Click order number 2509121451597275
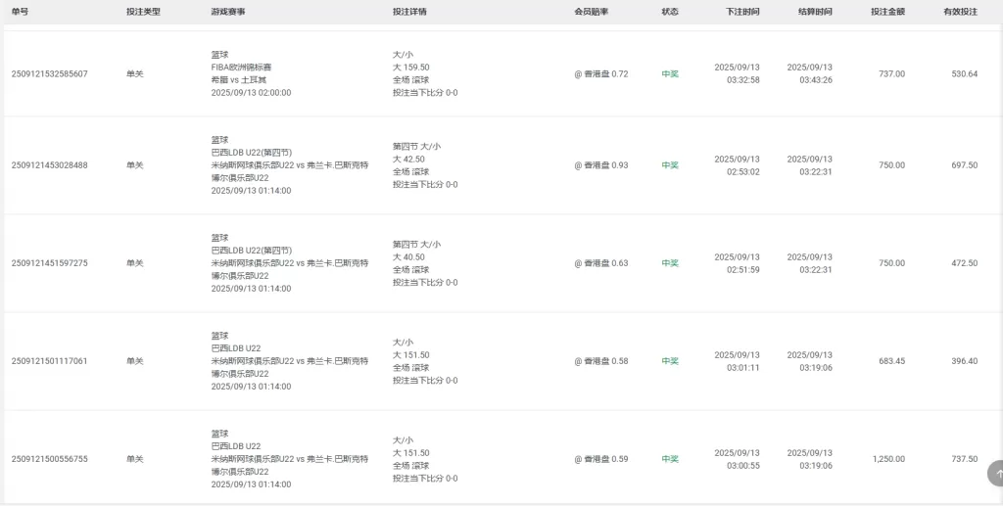The height and width of the screenshot is (506, 1003). pyautogui.click(x=49, y=263)
